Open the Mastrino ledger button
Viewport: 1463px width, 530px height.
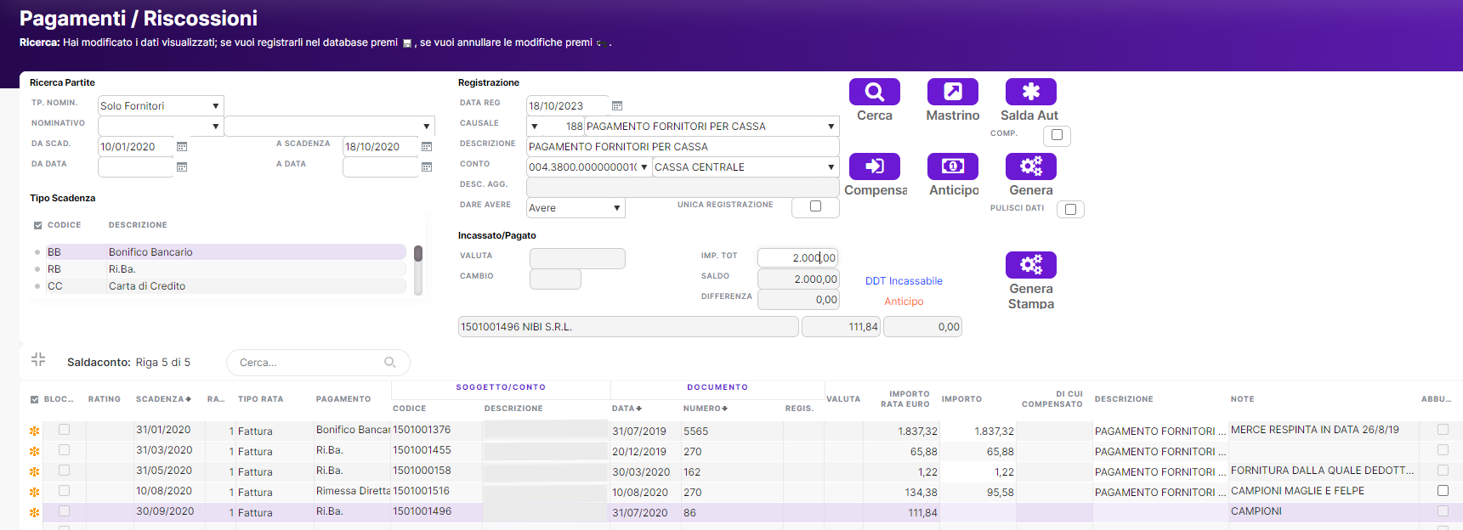[x=952, y=92]
